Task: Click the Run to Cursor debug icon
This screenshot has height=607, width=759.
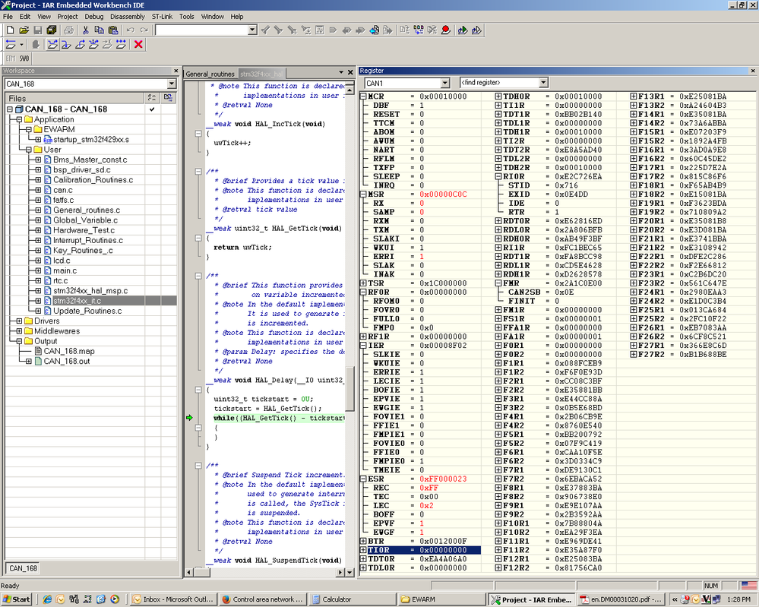Action: (x=107, y=45)
